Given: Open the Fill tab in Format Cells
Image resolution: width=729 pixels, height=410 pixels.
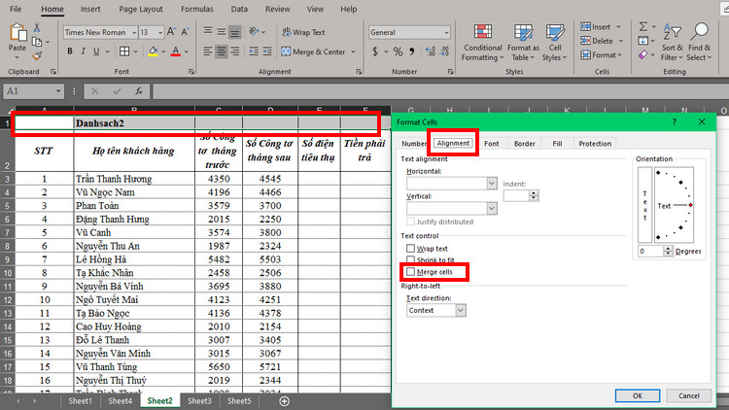Looking at the screenshot, I should pyautogui.click(x=557, y=144).
